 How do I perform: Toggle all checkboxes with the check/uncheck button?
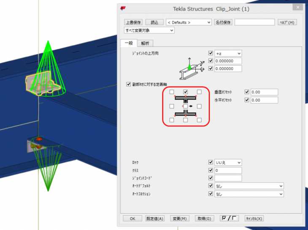pos(229,218)
